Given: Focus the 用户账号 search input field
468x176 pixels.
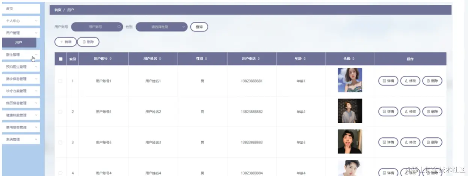Looking at the screenshot, I should click(x=97, y=27).
